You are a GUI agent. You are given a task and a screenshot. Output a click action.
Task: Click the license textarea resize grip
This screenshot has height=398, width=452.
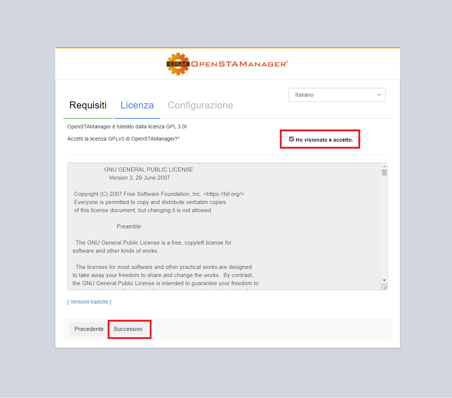(x=385, y=287)
